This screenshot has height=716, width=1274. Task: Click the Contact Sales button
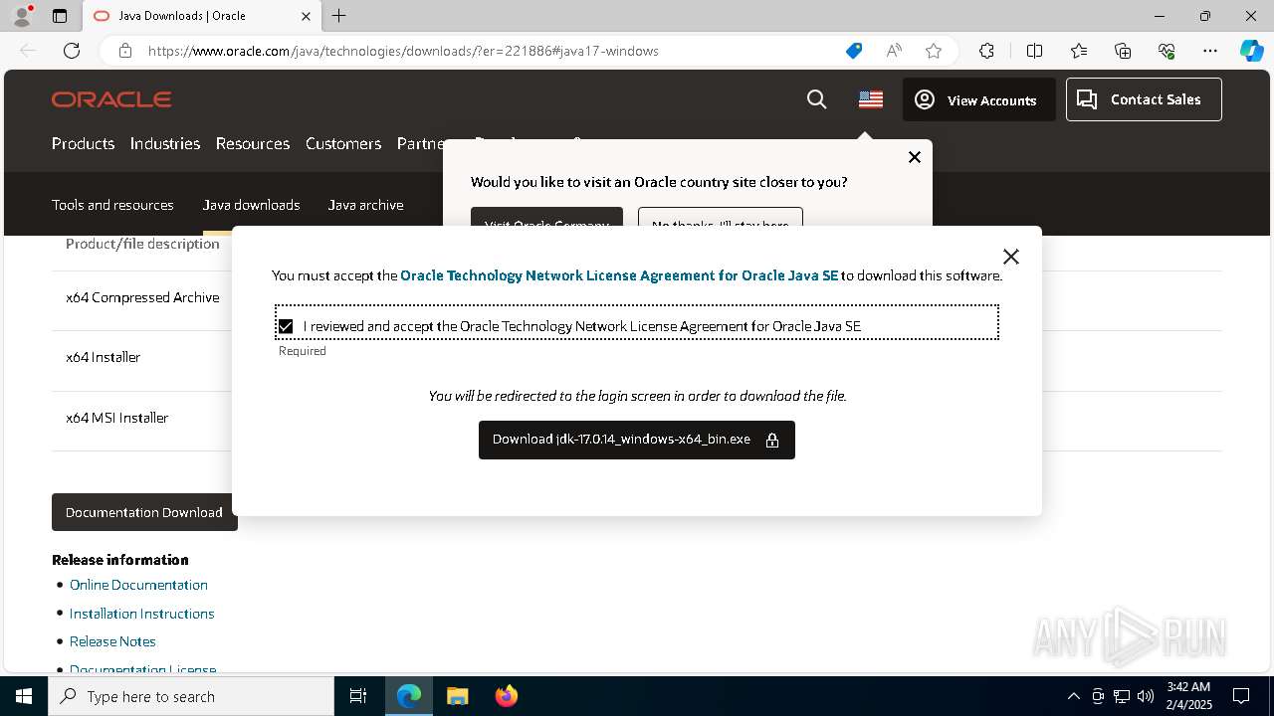pos(1144,99)
